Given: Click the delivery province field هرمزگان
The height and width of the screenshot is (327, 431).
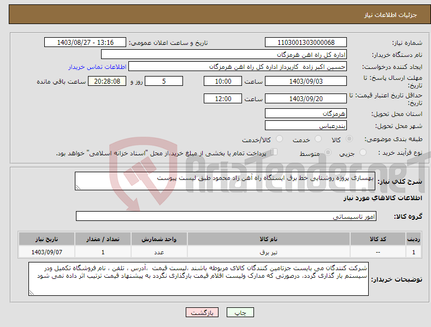Looking at the screenshot, I should pyautogui.click(x=306, y=113).
